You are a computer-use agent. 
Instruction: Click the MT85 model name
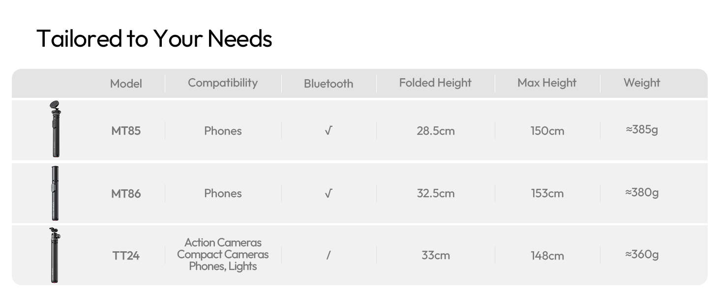click(126, 131)
